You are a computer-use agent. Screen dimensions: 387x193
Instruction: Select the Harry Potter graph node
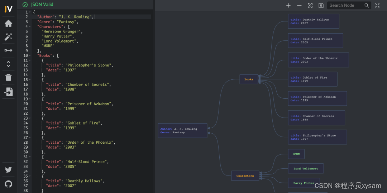click(304, 183)
